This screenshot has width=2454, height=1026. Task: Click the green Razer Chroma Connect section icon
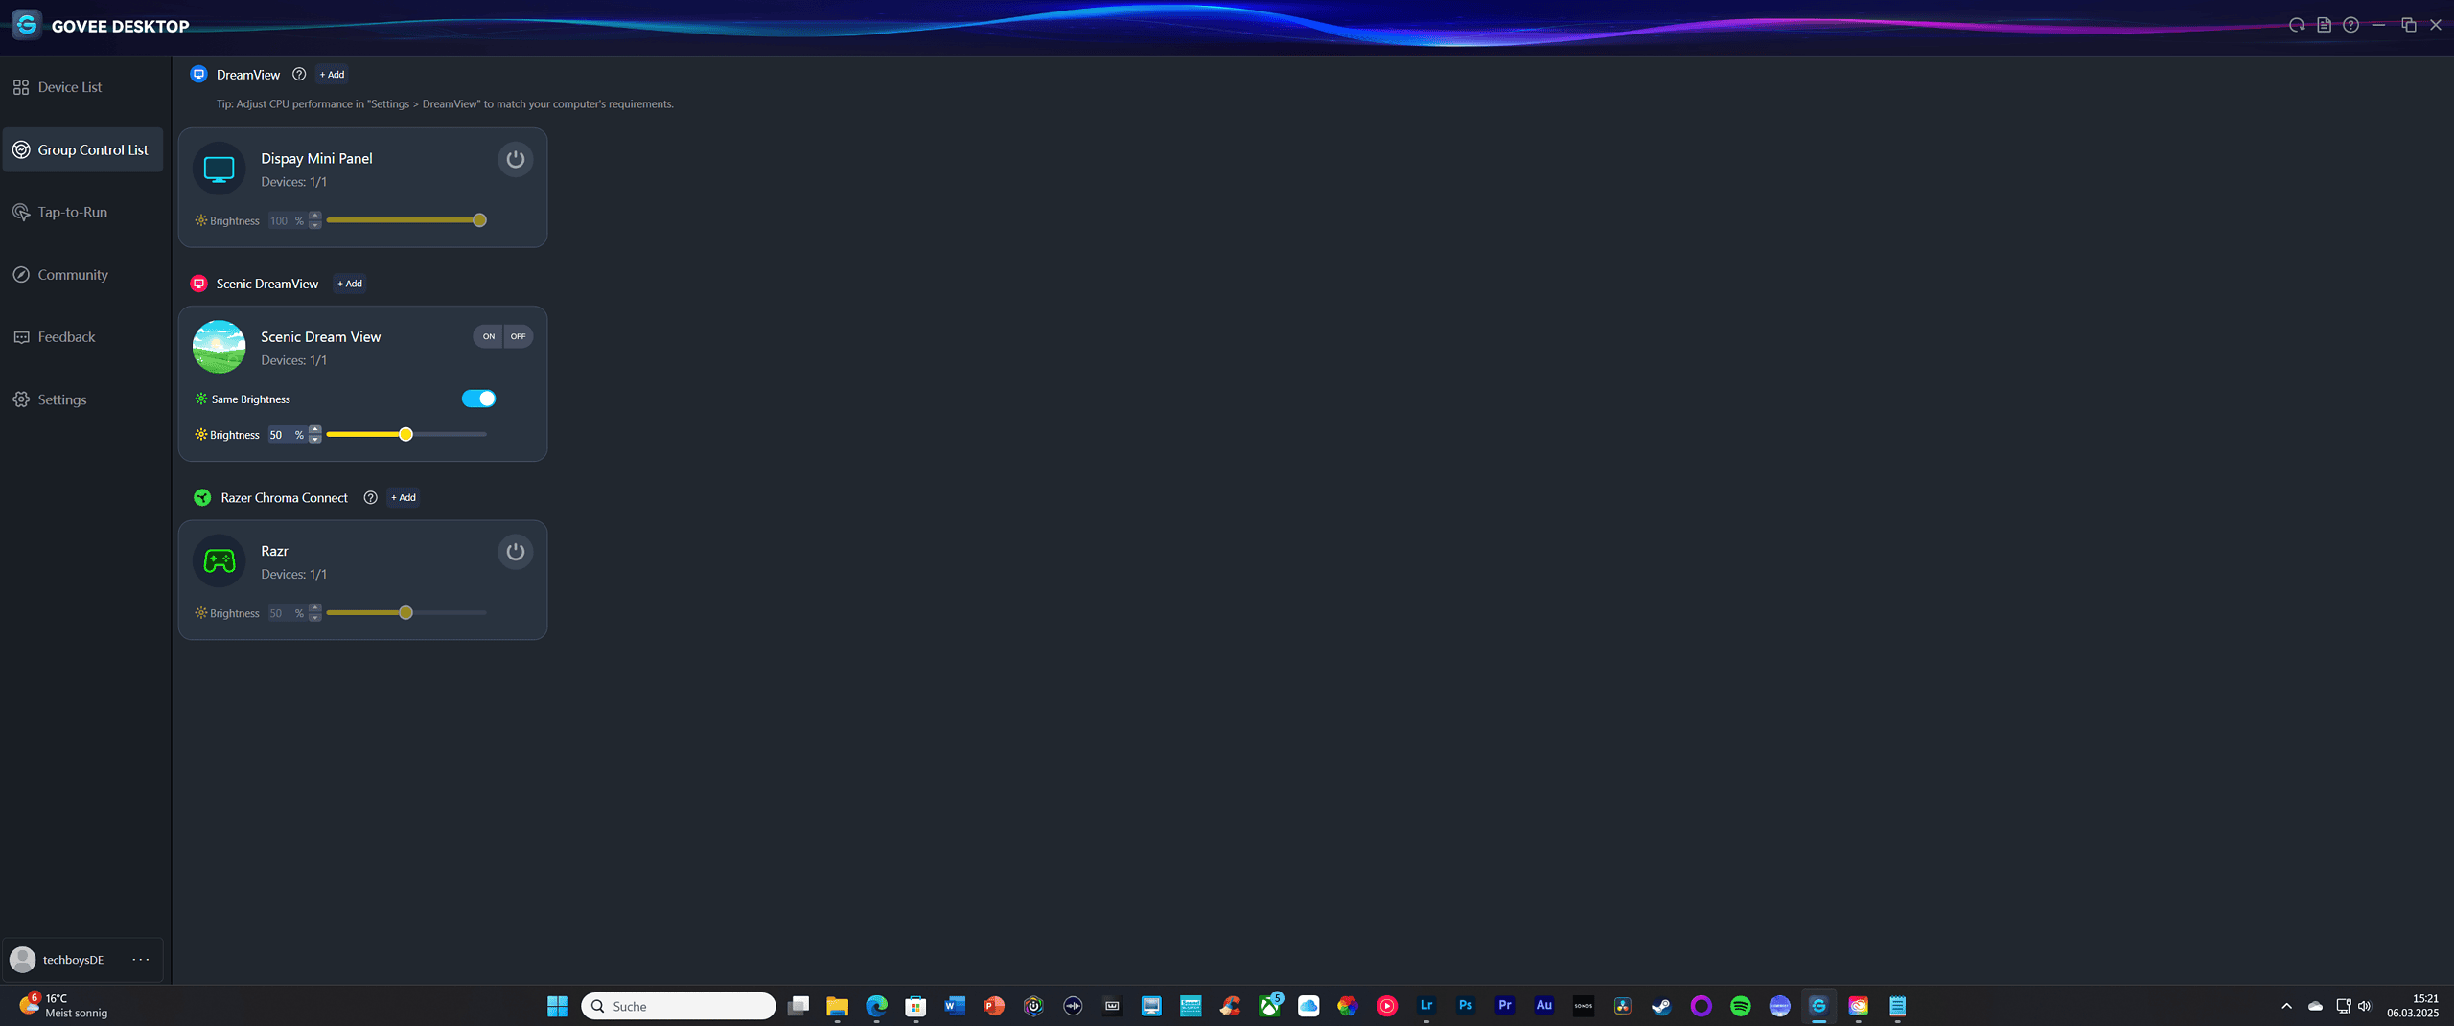pyautogui.click(x=202, y=497)
